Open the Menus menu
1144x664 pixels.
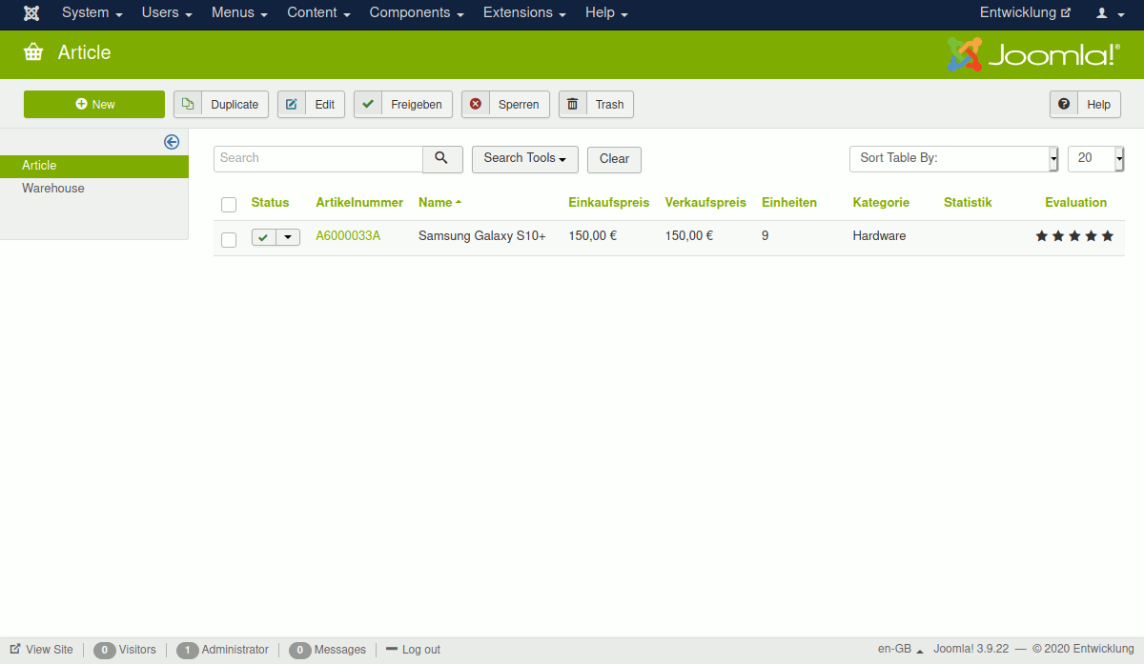click(x=239, y=13)
